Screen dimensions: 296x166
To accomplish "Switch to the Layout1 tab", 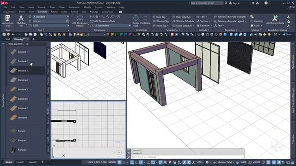I will [20, 162].
